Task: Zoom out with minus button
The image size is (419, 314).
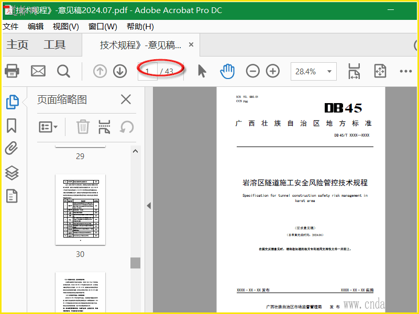Action: (x=253, y=71)
